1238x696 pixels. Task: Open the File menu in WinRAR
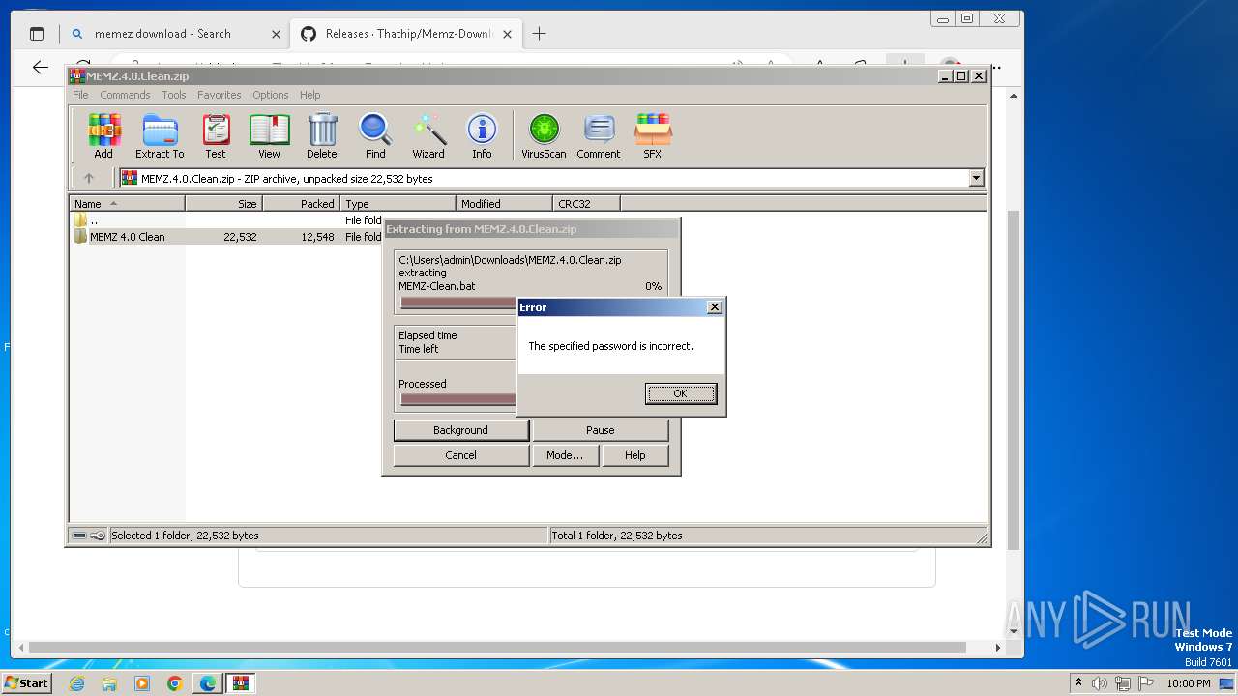click(80, 95)
